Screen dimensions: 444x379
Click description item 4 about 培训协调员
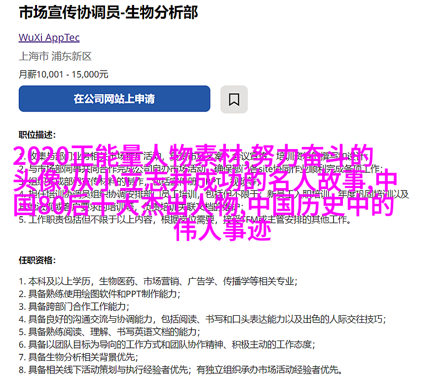(214, 194)
